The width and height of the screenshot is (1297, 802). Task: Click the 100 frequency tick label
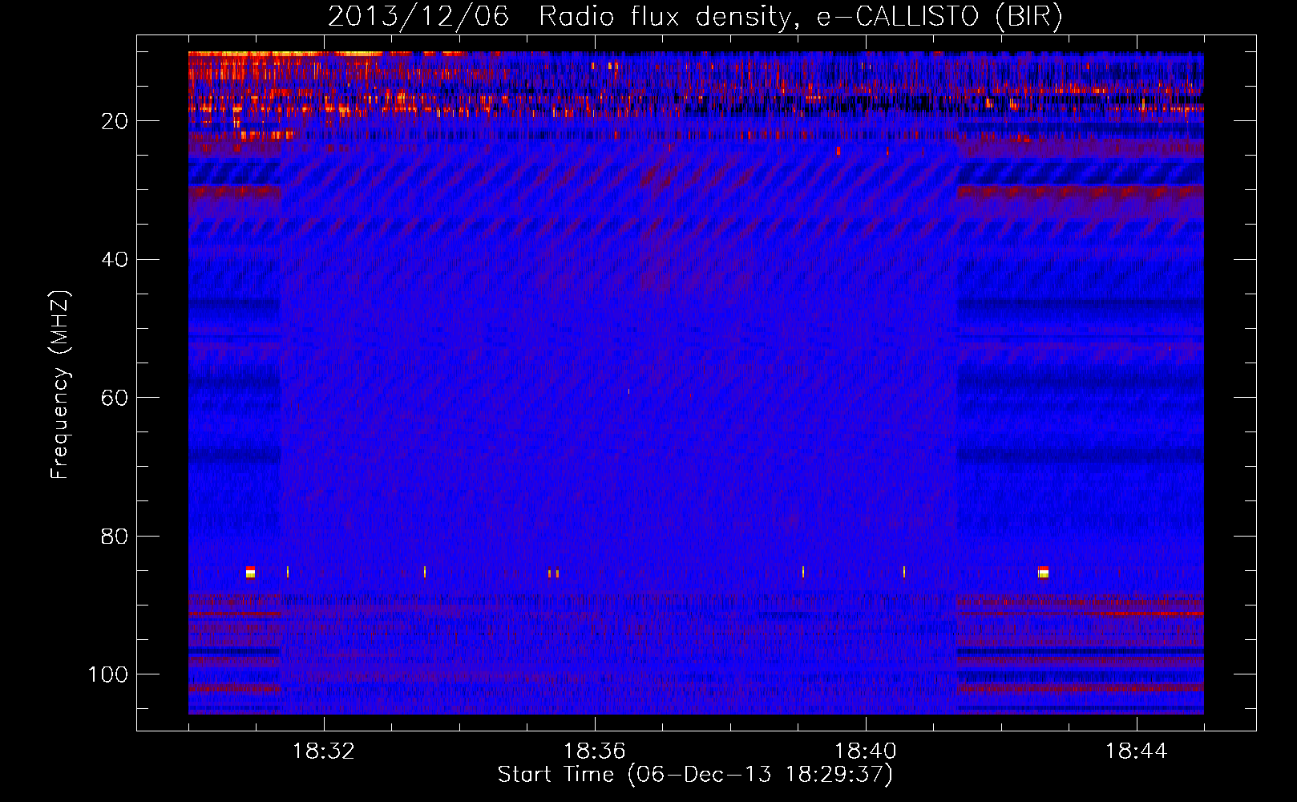point(108,674)
